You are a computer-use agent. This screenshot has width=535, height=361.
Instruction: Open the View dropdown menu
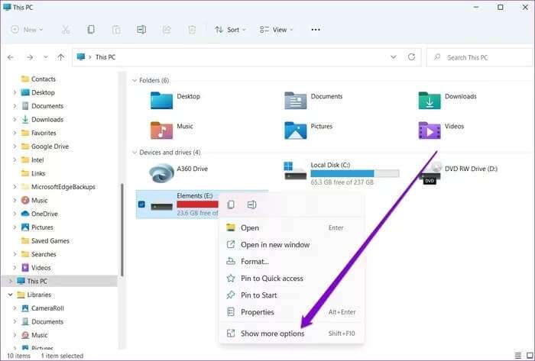click(277, 30)
